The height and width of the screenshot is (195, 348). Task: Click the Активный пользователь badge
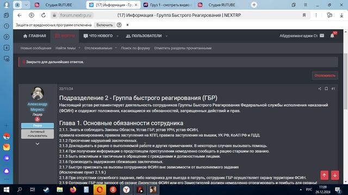(x=38, y=134)
